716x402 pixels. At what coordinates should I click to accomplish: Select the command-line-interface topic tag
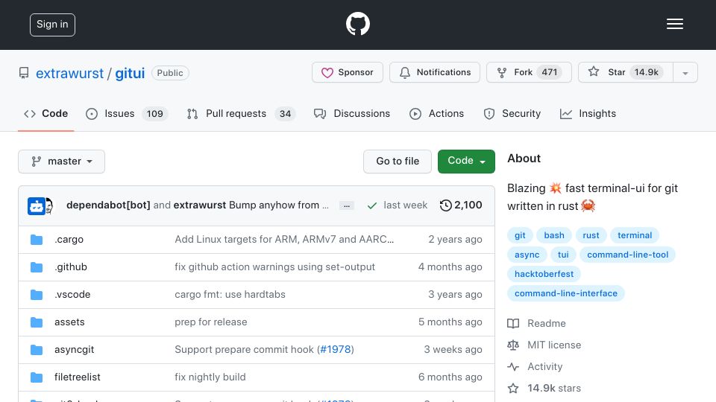[566, 293]
